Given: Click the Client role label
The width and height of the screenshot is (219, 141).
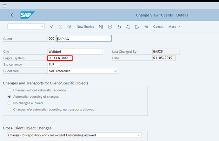Looking at the screenshot, I should tap(11, 71).
